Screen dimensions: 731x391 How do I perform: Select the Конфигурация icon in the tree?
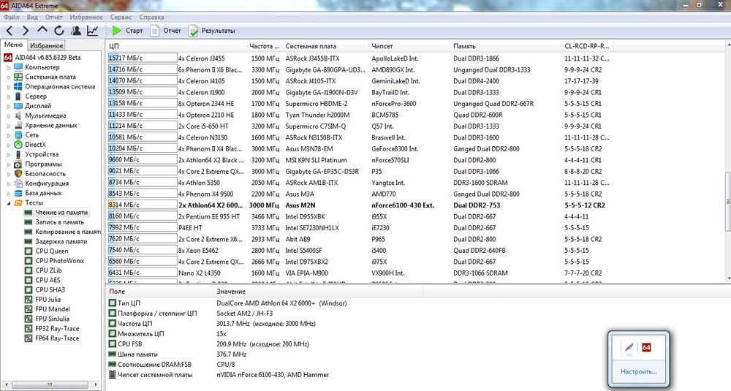(x=18, y=183)
